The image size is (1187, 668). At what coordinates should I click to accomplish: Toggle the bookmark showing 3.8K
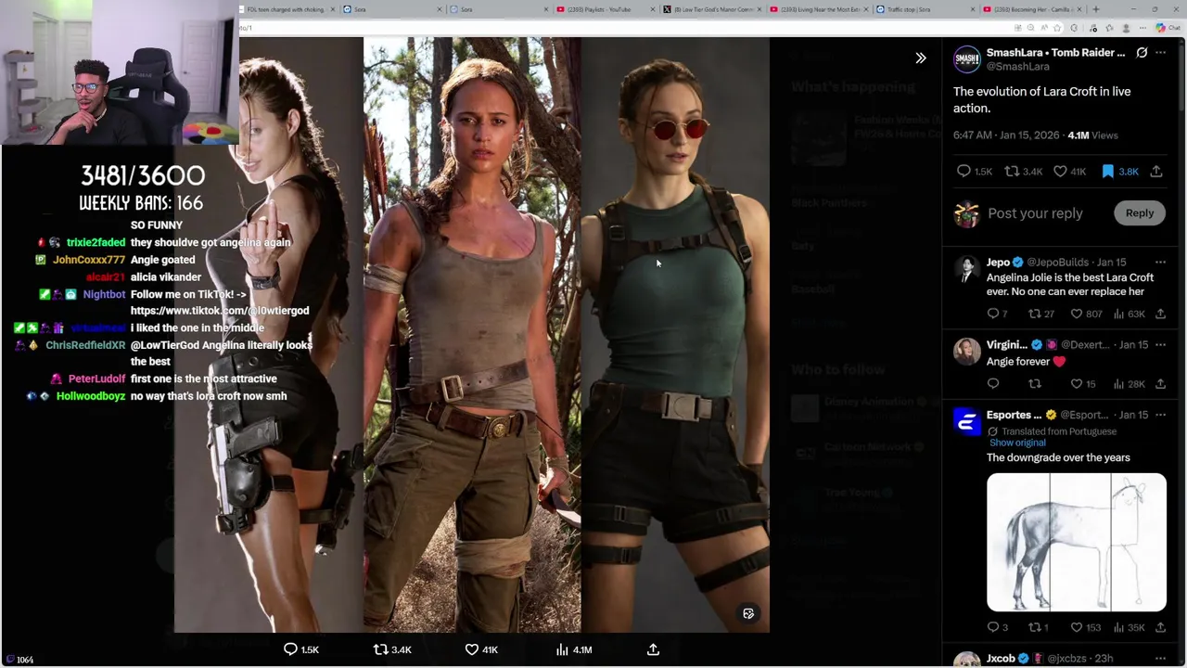[x=1119, y=172]
